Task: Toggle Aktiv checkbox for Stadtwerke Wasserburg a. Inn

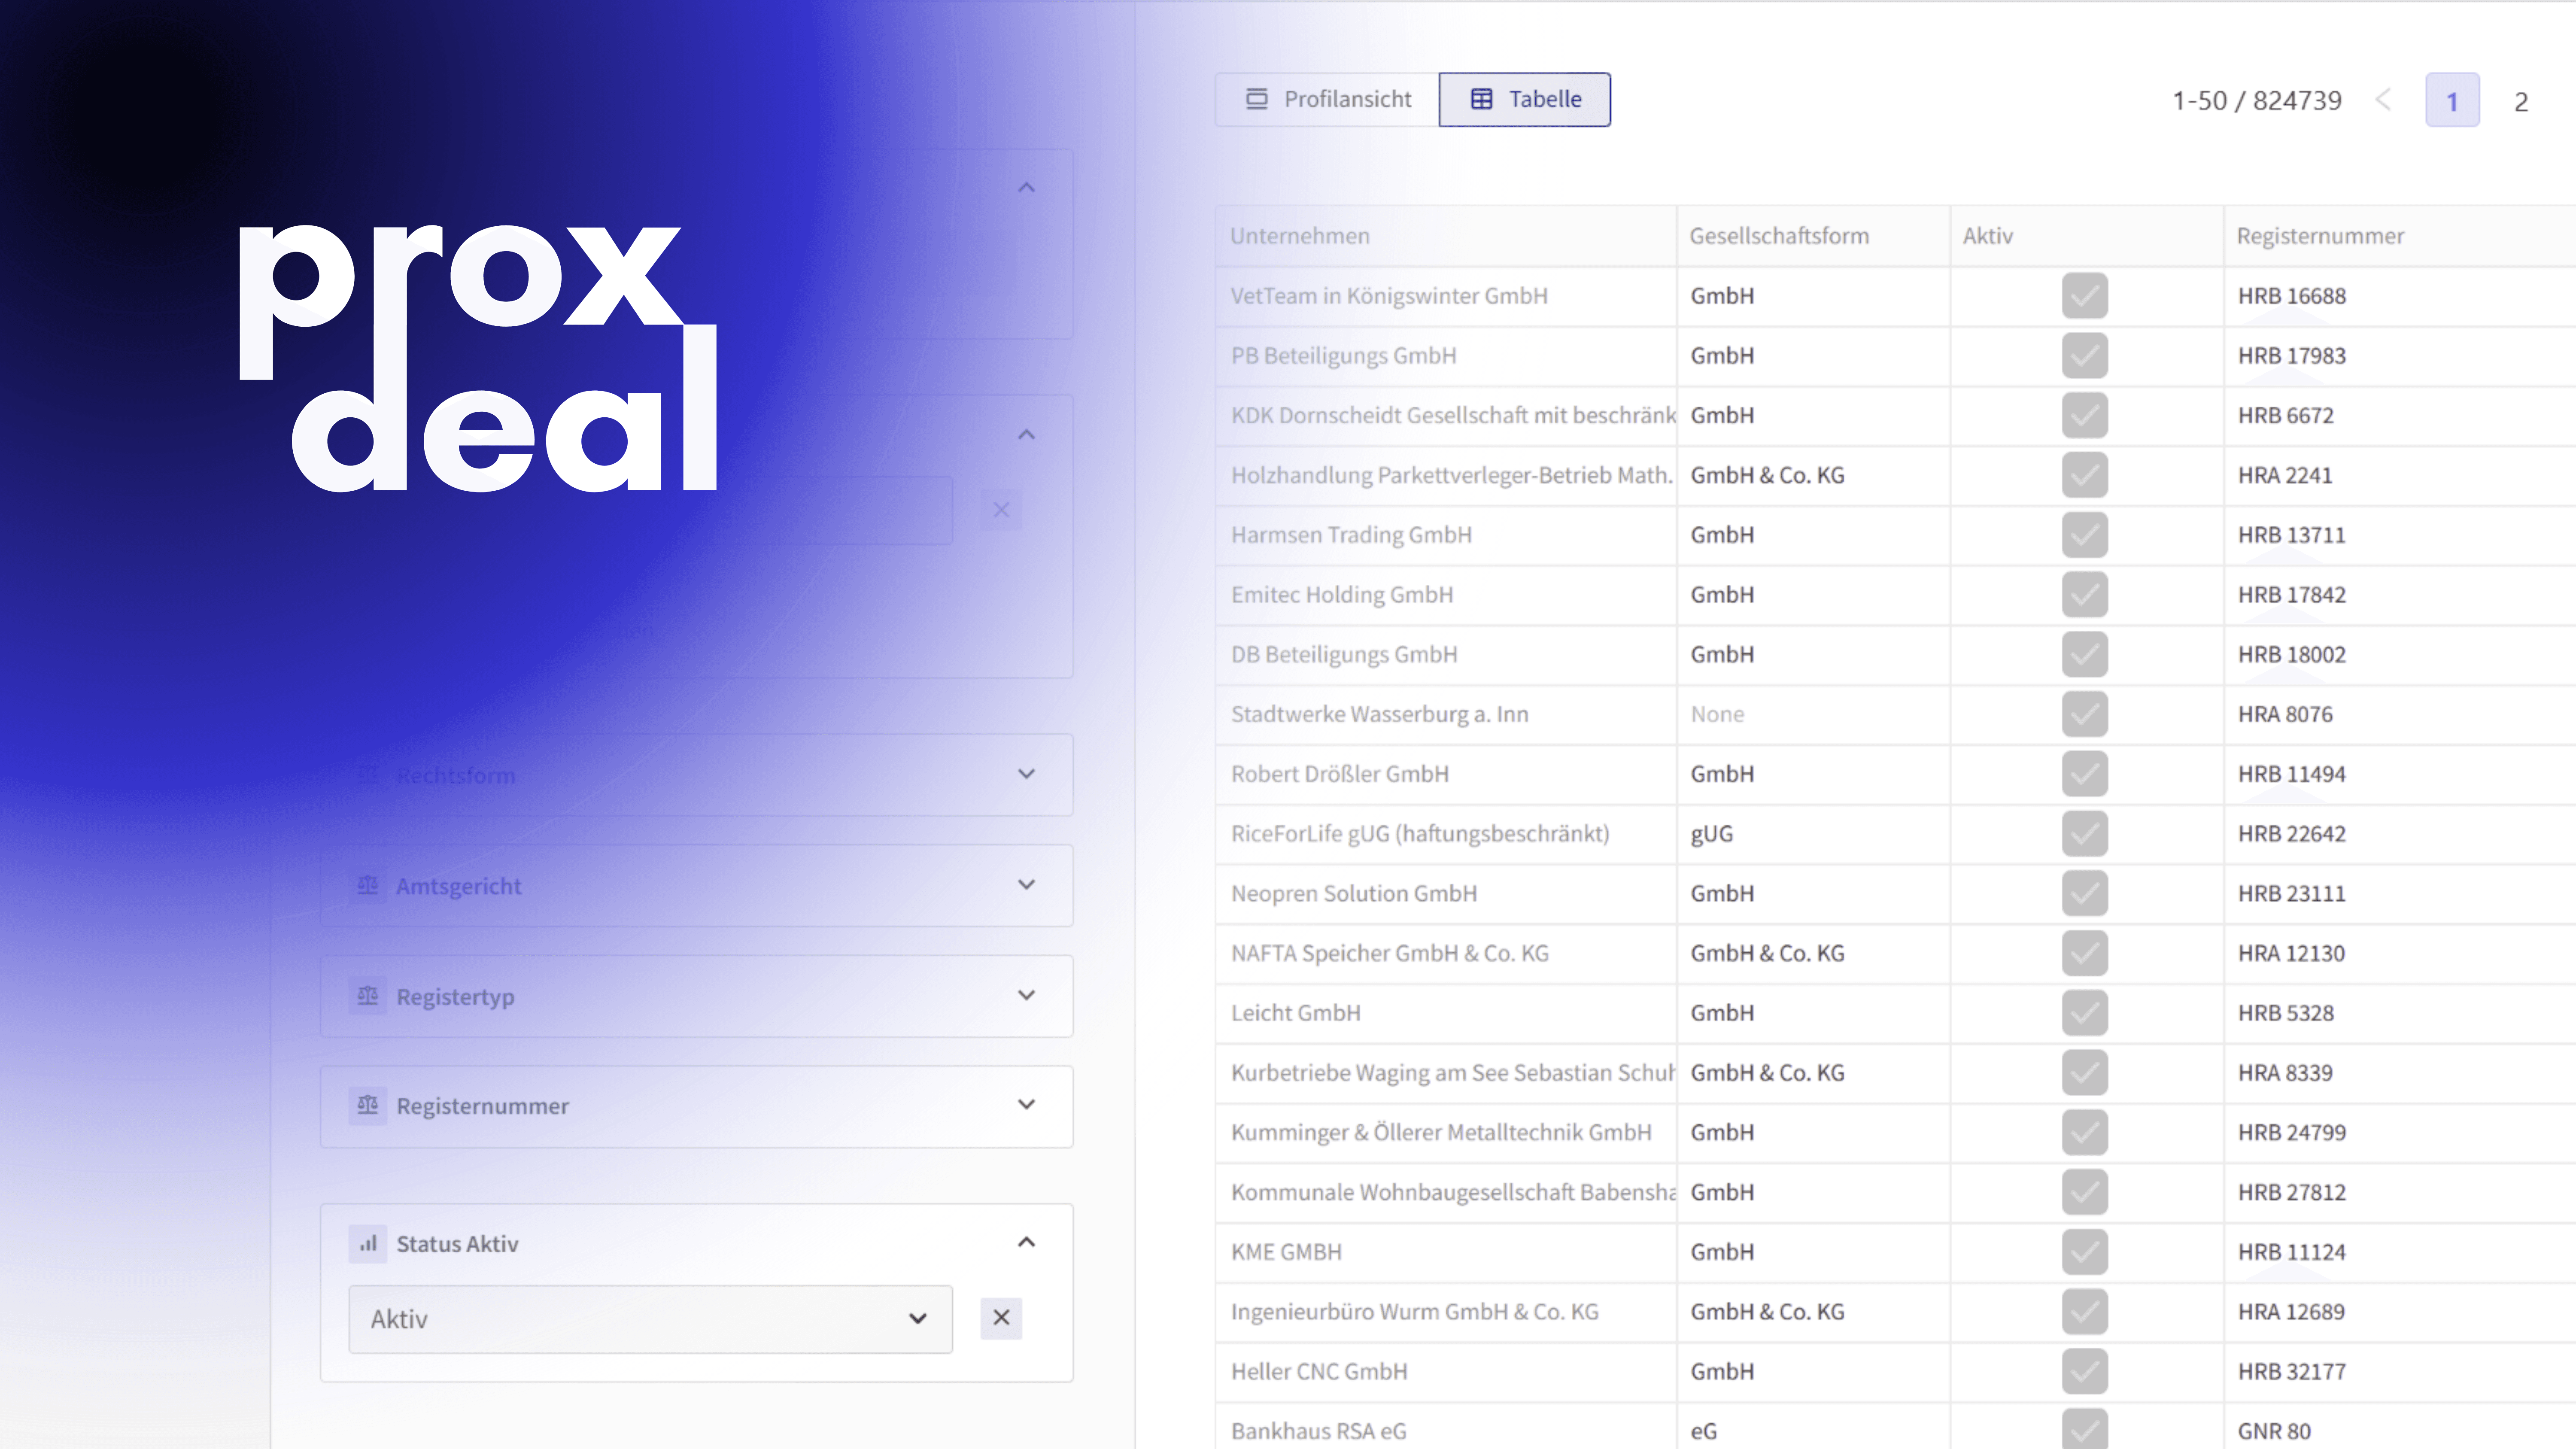Action: coord(2084,714)
